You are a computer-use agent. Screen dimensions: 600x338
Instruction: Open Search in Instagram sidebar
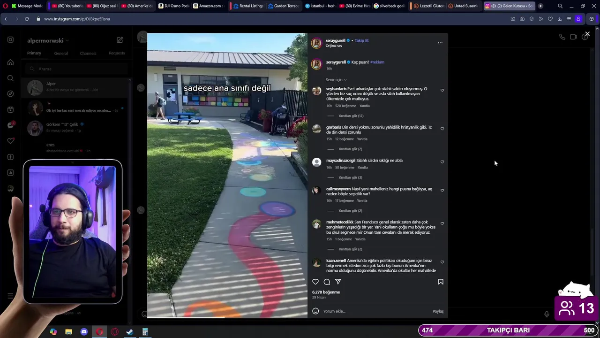tap(10, 78)
